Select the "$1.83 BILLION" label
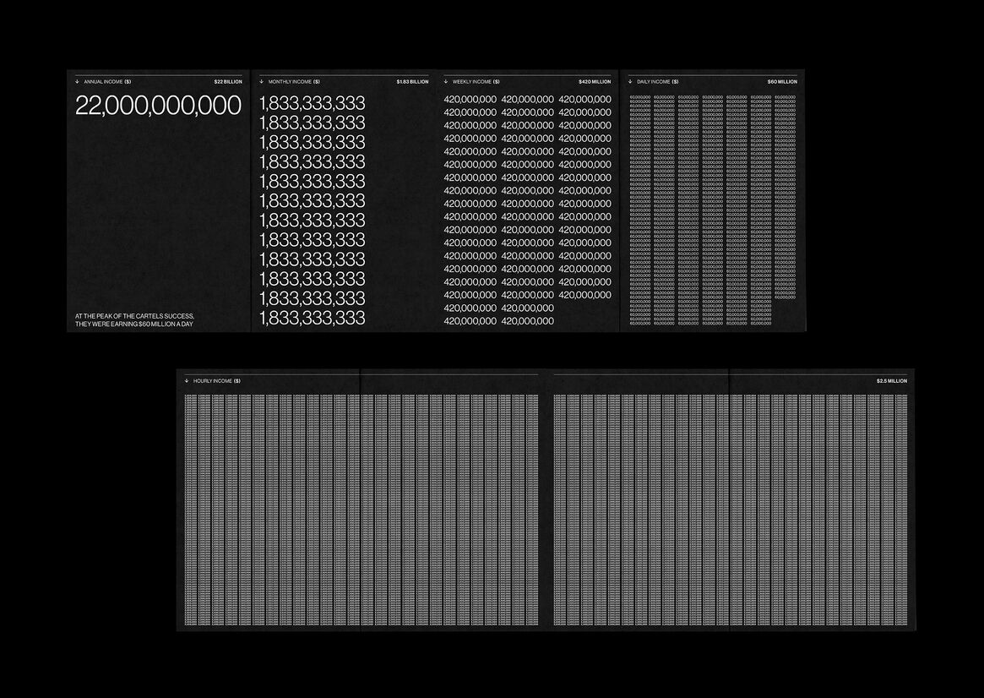984x698 pixels. click(412, 82)
